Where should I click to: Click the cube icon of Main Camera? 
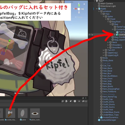pos(99,4)
